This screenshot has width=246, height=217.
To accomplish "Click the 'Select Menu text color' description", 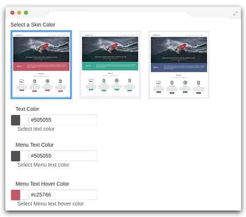I will click(43, 165).
